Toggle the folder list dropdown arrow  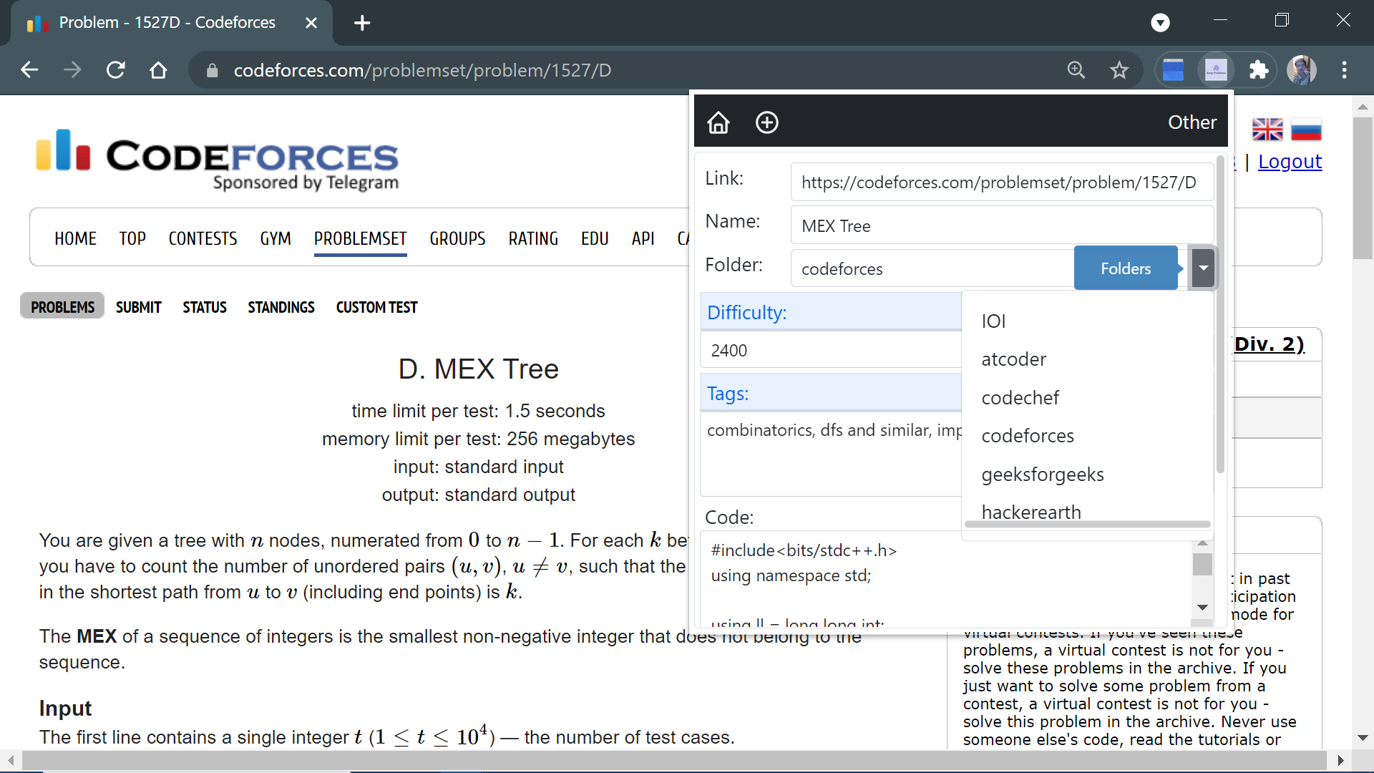tap(1204, 268)
